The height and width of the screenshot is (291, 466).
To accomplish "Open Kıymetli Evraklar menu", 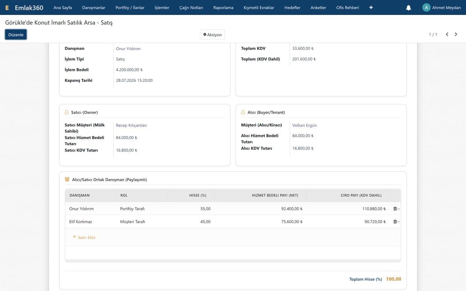I will click(259, 8).
